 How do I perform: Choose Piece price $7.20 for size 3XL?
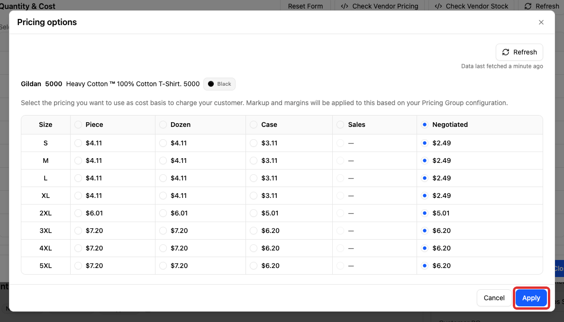[x=78, y=231]
